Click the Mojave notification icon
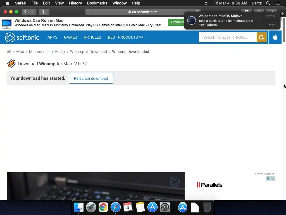 [192, 20]
